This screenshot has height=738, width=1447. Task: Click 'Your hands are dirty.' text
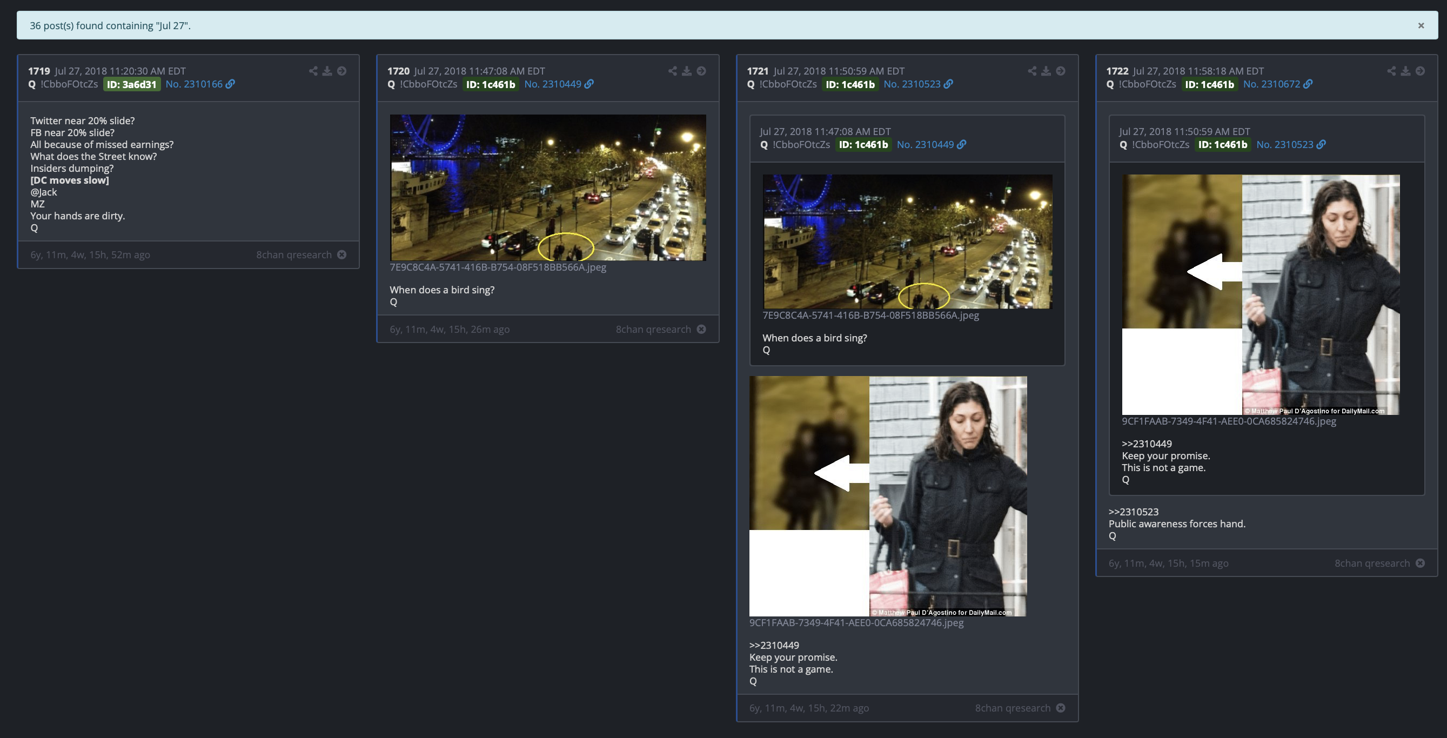coord(77,216)
